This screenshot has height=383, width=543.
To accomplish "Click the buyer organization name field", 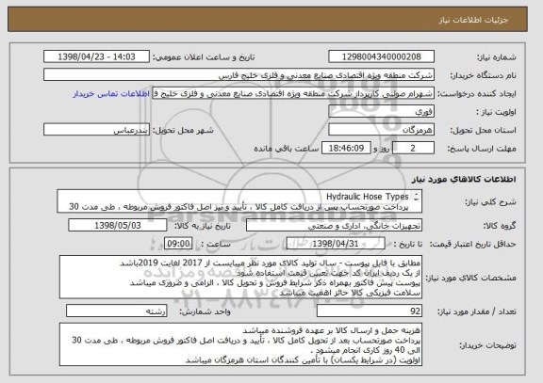I will point(239,75).
